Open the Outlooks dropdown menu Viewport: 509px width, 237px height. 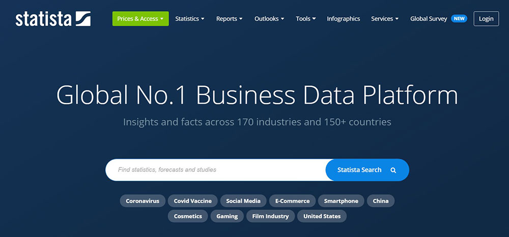tap(269, 19)
